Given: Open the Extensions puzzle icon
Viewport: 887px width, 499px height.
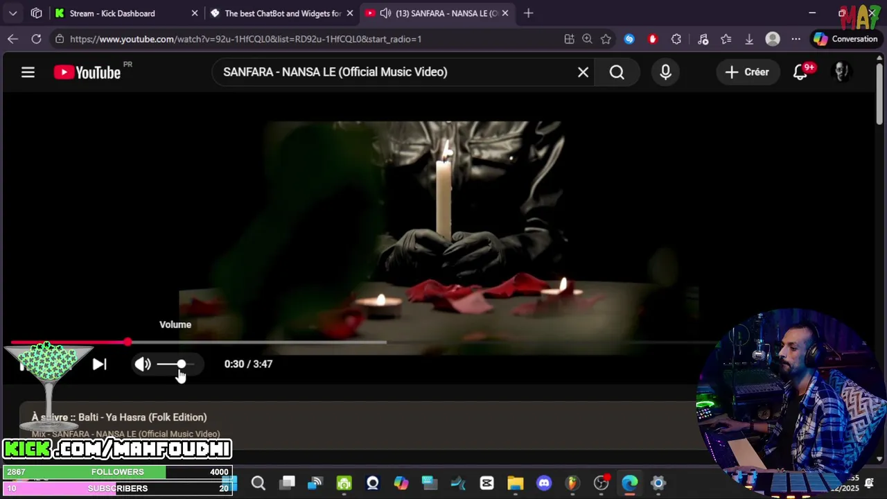Looking at the screenshot, I should click(x=676, y=40).
